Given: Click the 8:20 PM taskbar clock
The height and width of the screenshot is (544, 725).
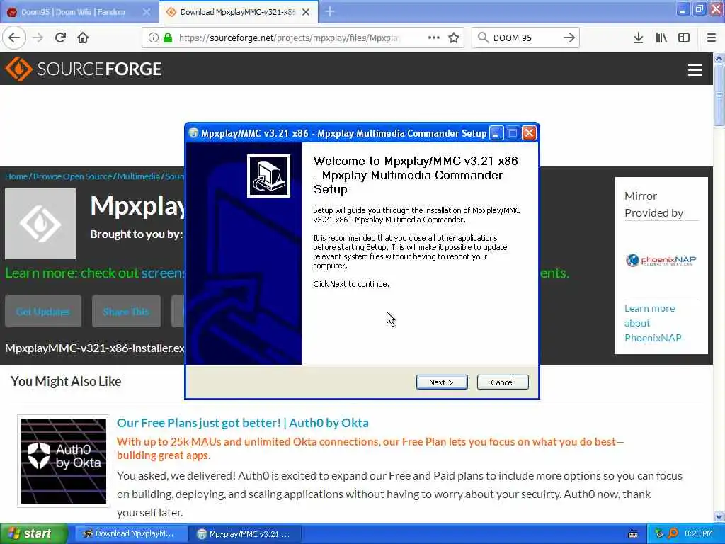Looking at the screenshot, I should (699, 534).
